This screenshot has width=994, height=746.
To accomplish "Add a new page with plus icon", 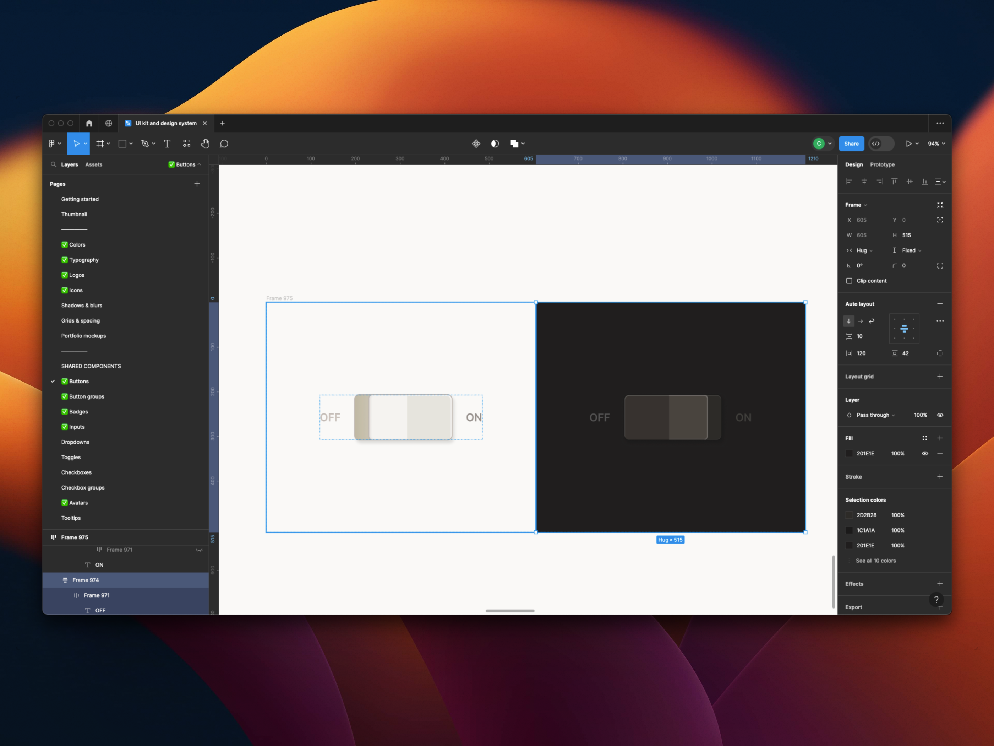I will [x=197, y=184].
